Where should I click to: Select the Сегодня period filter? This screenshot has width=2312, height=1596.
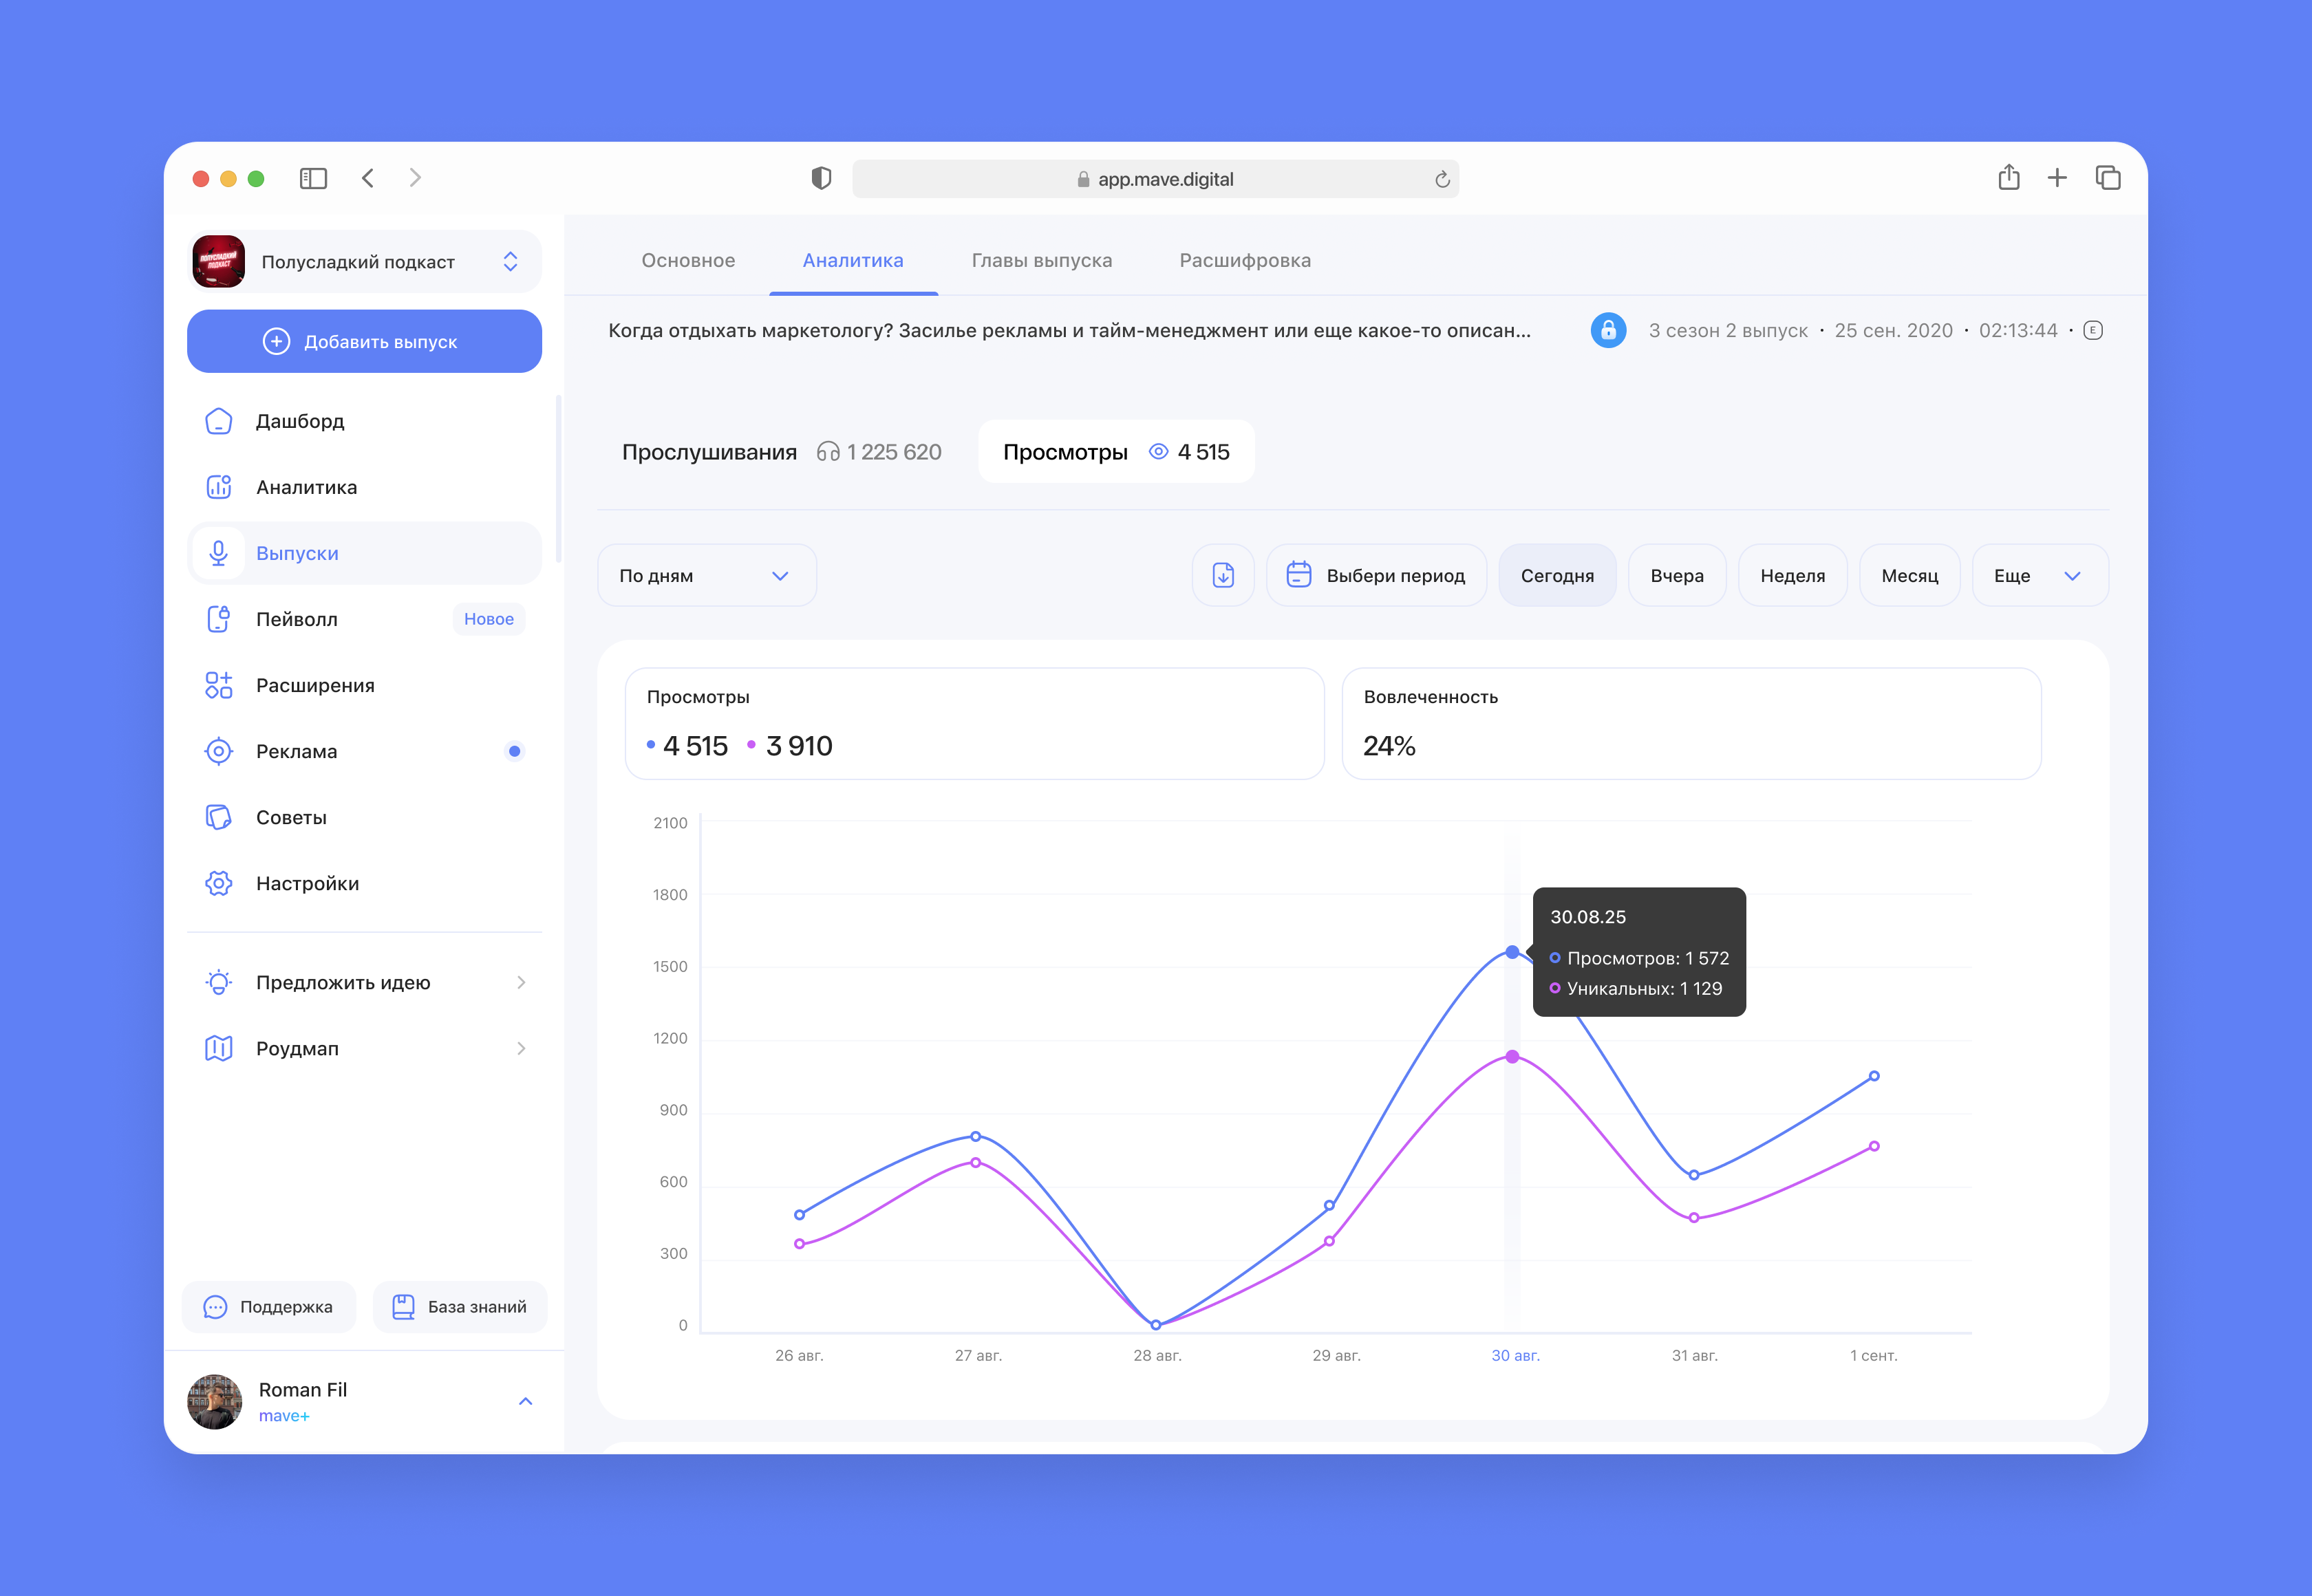[1557, 575]
